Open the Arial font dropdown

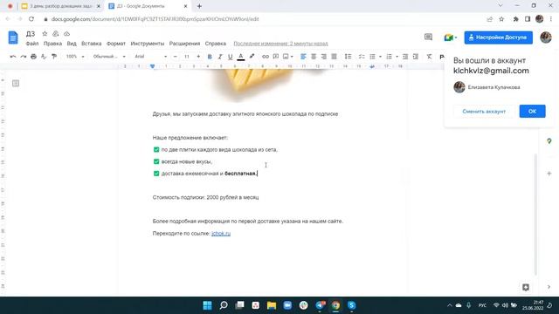click(150, 57)
